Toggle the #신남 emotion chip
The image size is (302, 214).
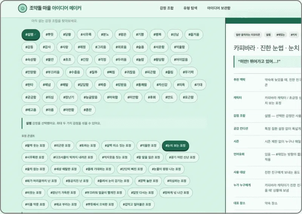(x=175, y=35)
